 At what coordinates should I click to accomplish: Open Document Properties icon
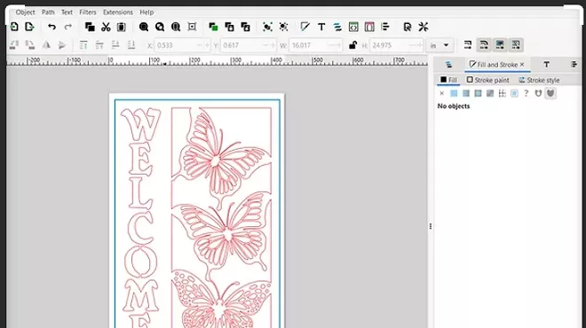coord(369,27)
